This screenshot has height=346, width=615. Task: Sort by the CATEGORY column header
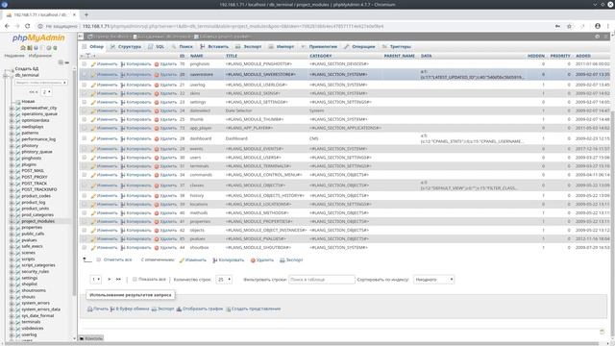[320, 56]
